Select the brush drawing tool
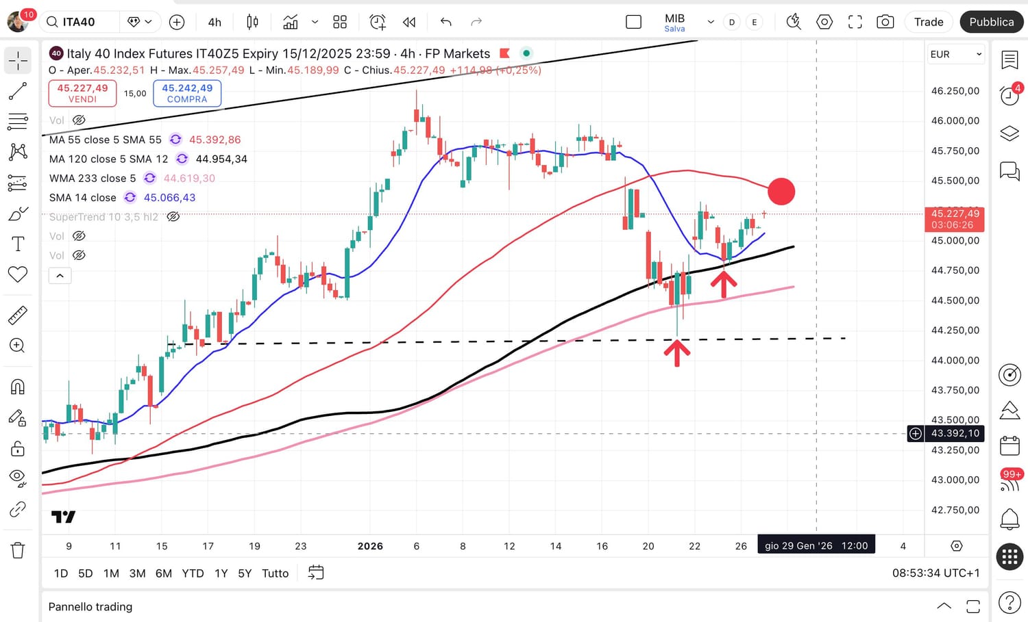 pyautogui.click(x=18, y=214)
